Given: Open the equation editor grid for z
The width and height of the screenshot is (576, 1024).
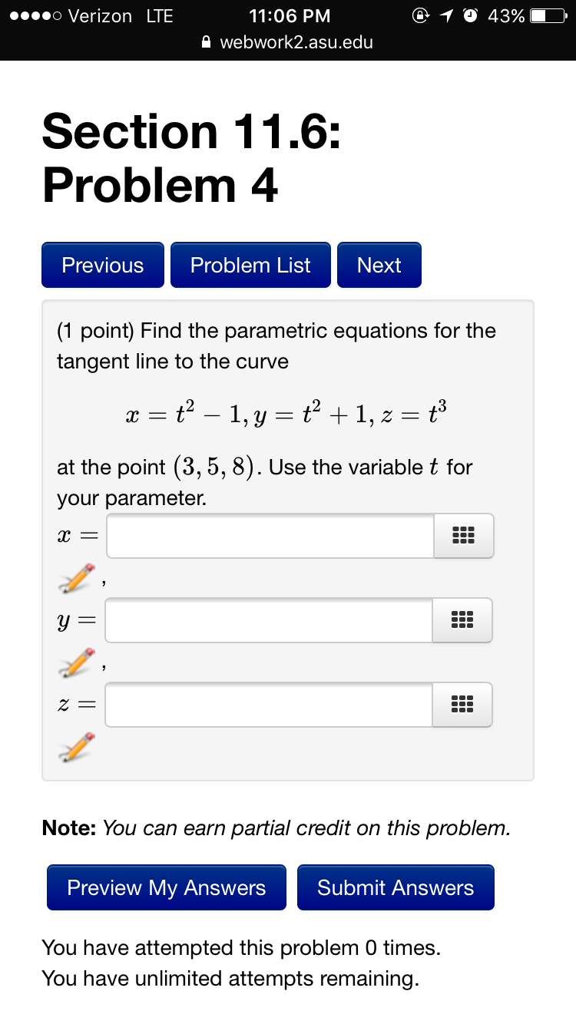Looking at the screenshot, I should coord(462,705).
